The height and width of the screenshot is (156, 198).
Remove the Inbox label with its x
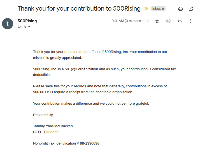(x=163, y=9)
